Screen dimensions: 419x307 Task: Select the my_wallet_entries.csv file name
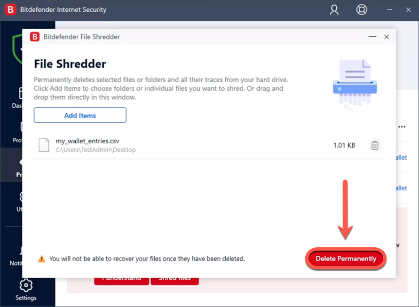point(87,141)
